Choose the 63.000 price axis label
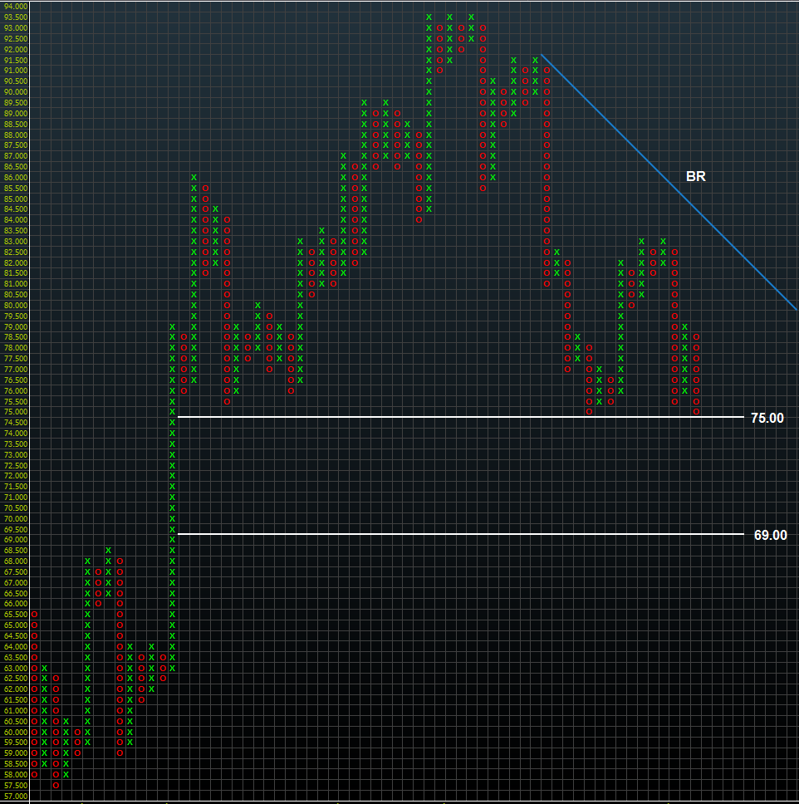Image resolution: width=799 pixels, height=804 pixels. (15, 668)
